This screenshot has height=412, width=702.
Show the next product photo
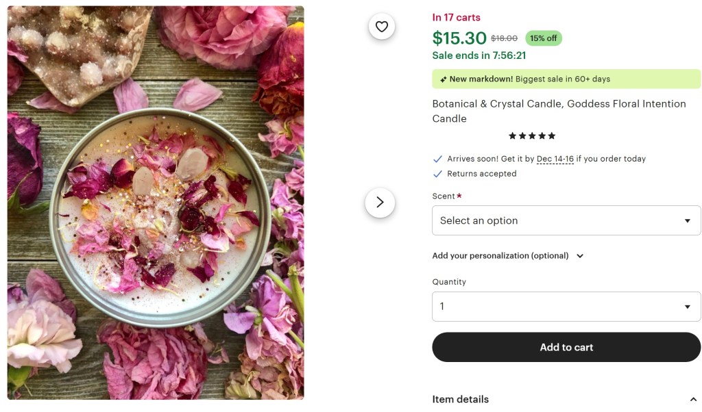coord(380,203)
